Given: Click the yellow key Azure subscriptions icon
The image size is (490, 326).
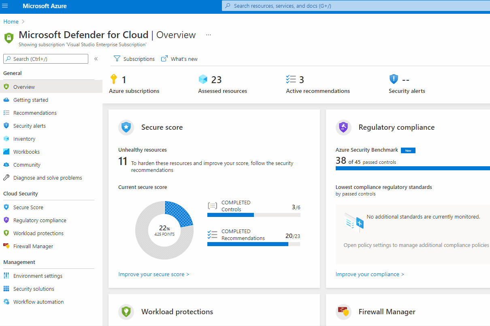Looking at the screenshot, I should (114, 79).
